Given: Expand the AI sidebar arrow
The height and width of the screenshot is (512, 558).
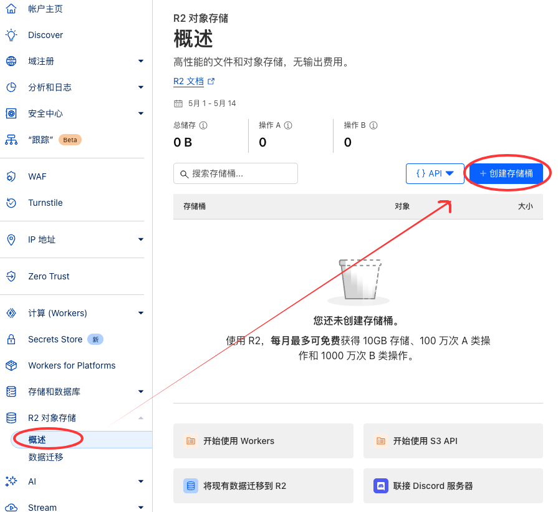Looking at the screenshot, I should 141,481.
